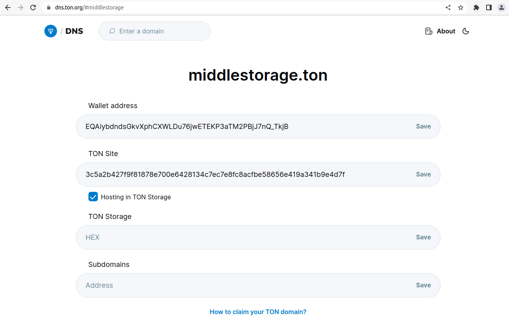Click the About document icon
This screenshot has width=509, height=331.
[429, 31]
